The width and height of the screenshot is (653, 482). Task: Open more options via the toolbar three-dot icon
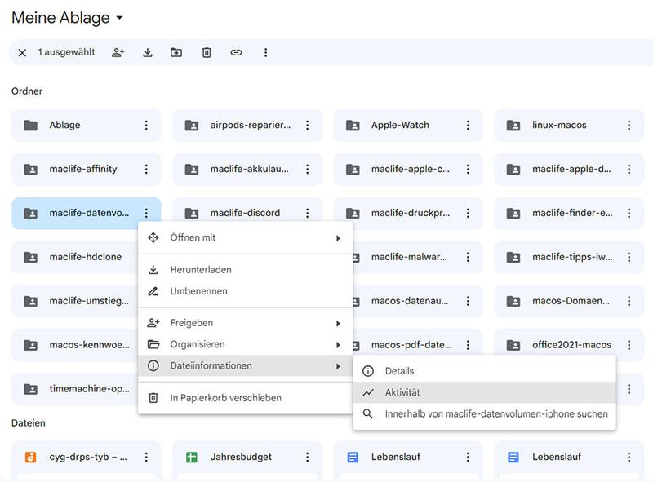265,52
